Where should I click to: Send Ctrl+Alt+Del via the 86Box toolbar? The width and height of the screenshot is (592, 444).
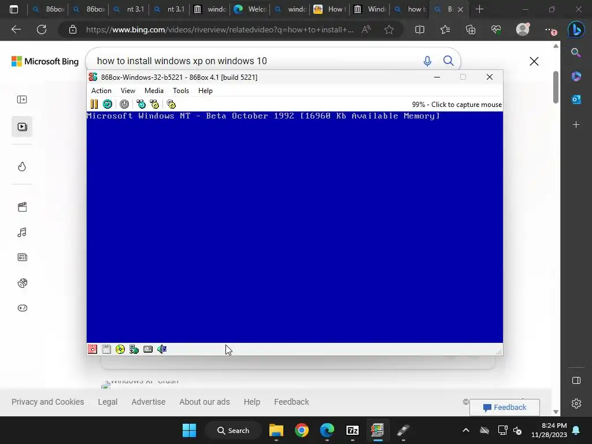click(x=141, y=104)
